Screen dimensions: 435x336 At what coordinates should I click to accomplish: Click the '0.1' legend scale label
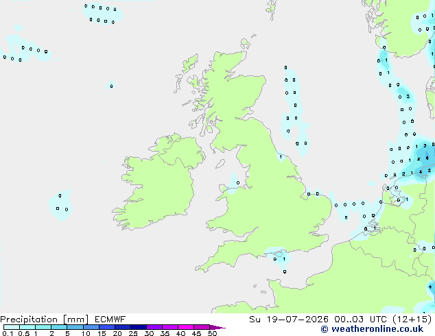coord(8,333)
